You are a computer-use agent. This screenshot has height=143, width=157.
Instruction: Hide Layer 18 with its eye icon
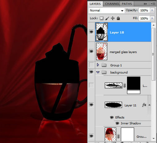(x=91, y=32)
